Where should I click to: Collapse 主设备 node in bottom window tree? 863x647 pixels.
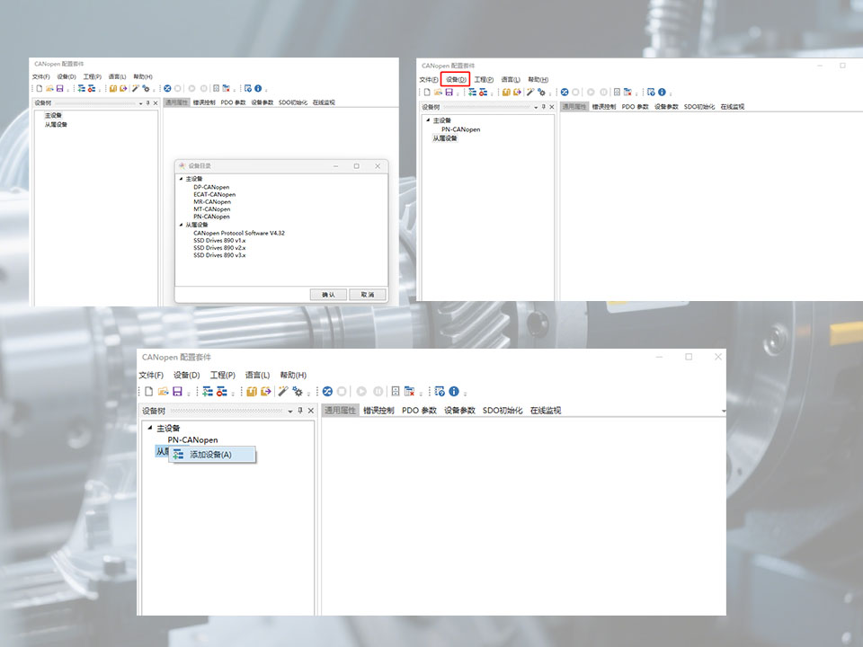tap(150, 428)
